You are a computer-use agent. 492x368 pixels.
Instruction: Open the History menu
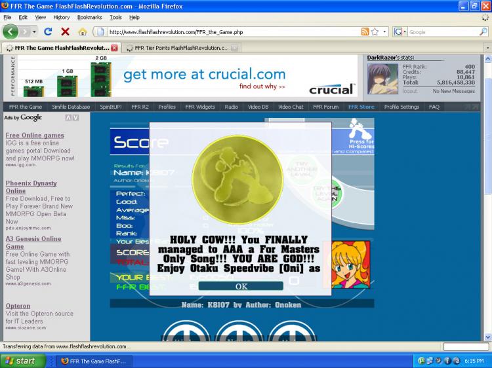(x=62, y=17)
